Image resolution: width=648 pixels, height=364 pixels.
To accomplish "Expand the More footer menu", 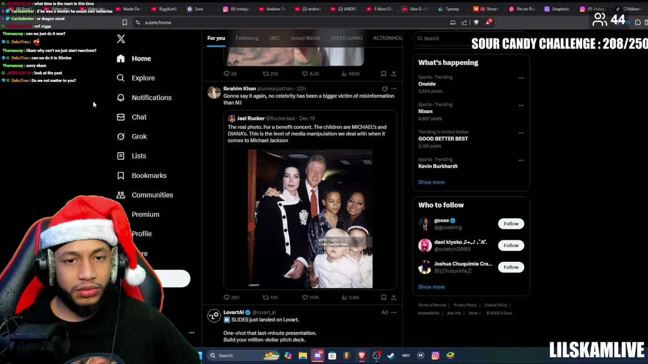I will pos(475,313).
